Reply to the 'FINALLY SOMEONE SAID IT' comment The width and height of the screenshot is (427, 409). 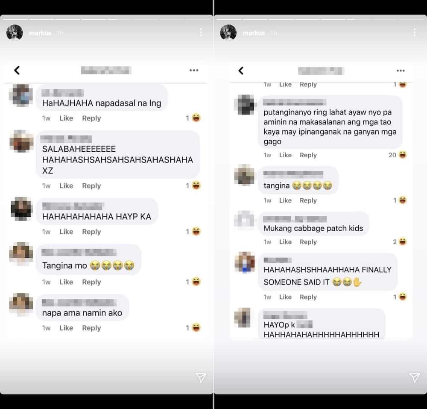coord(308,297)
